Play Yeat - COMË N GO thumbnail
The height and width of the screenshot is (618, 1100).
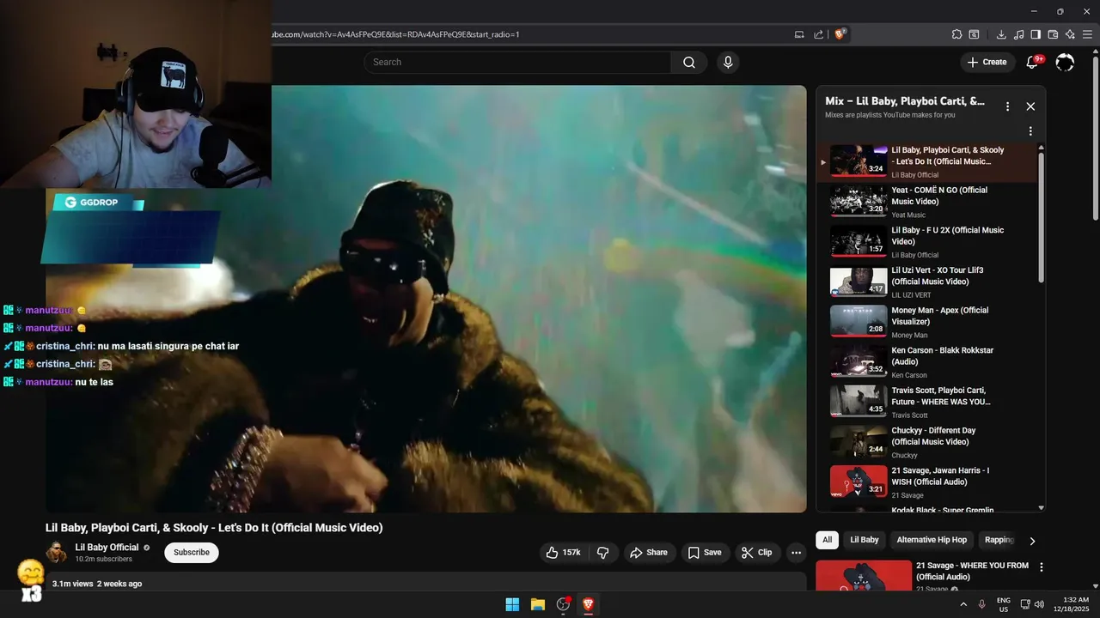859,201
